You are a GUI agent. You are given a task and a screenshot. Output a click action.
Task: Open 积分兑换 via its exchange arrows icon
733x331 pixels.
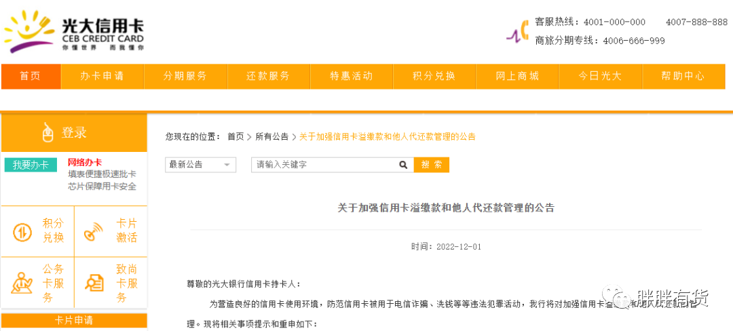tap(22, 233)
